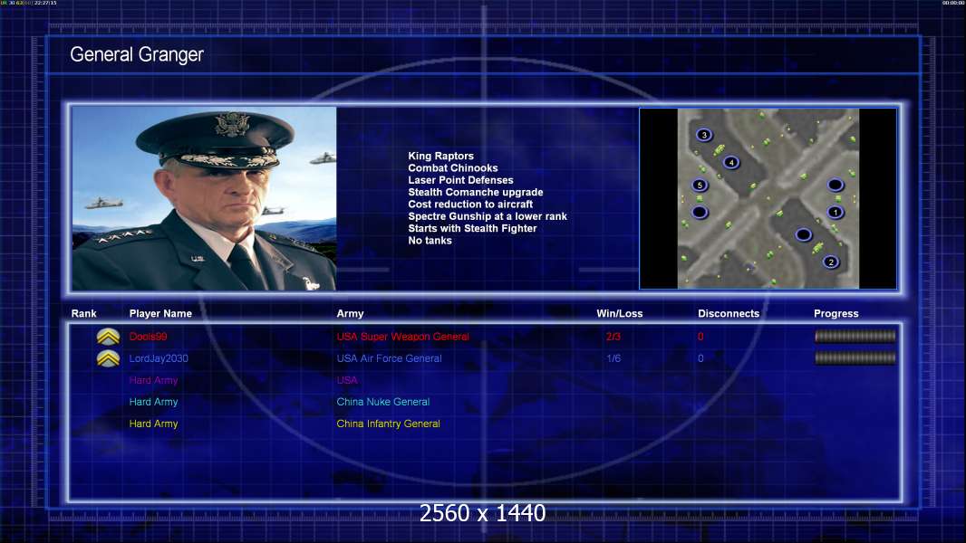Click China Infantry General army text

388,424
